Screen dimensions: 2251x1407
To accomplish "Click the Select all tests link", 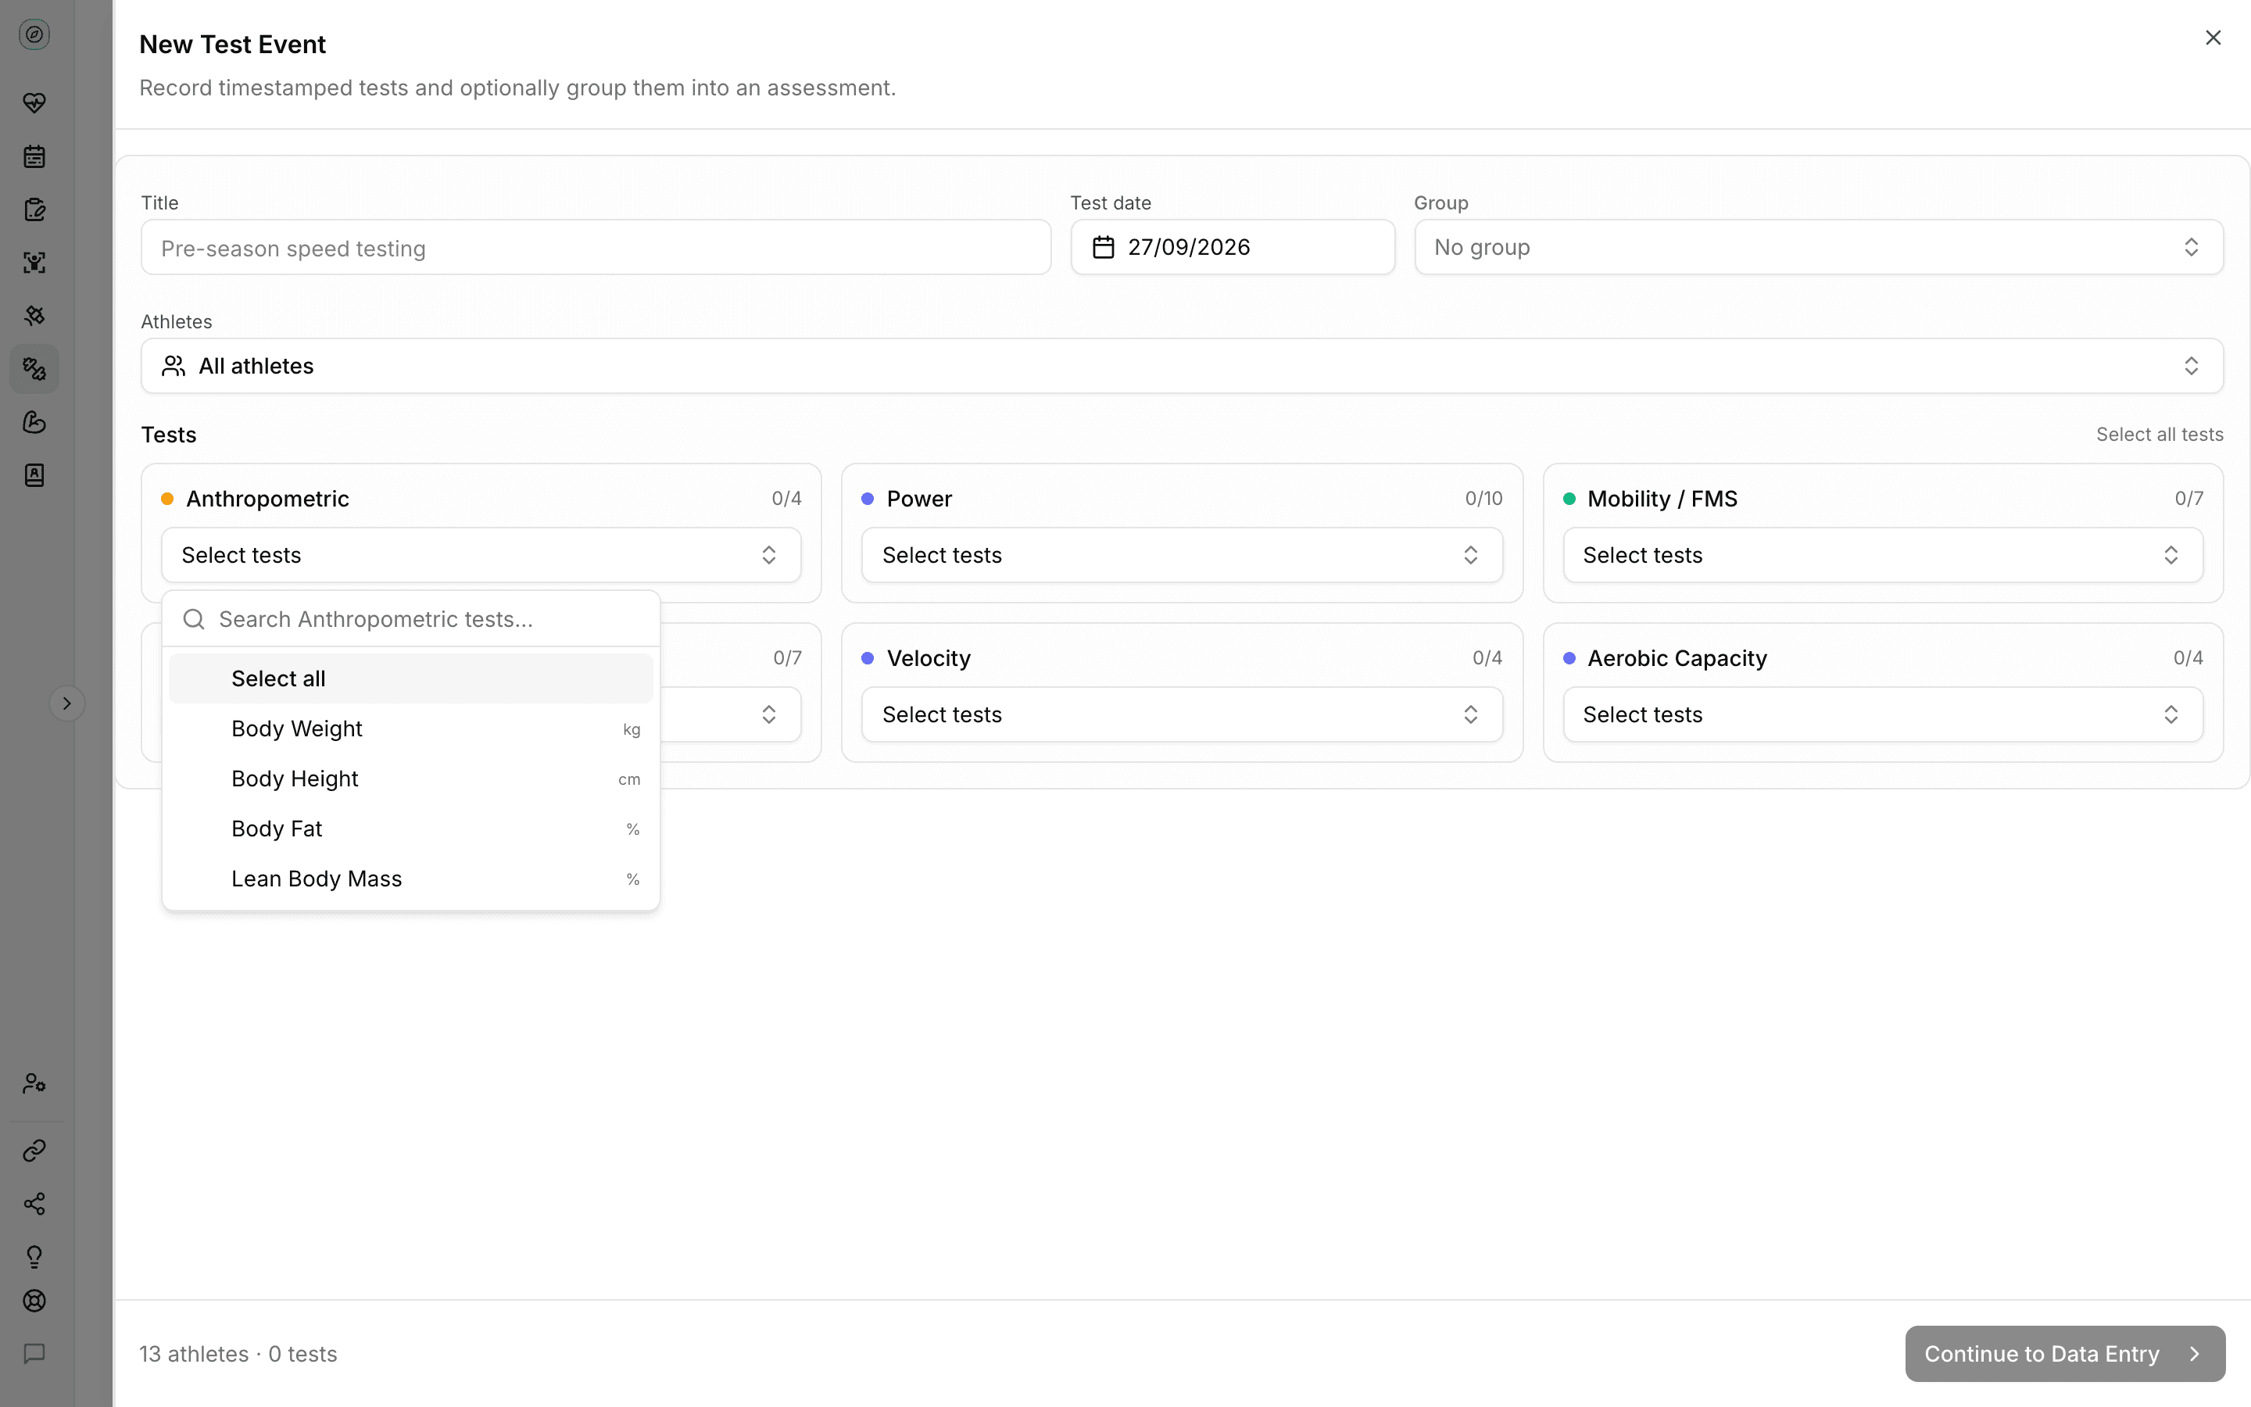I will pyautogui.click(x=2159, y=435).
